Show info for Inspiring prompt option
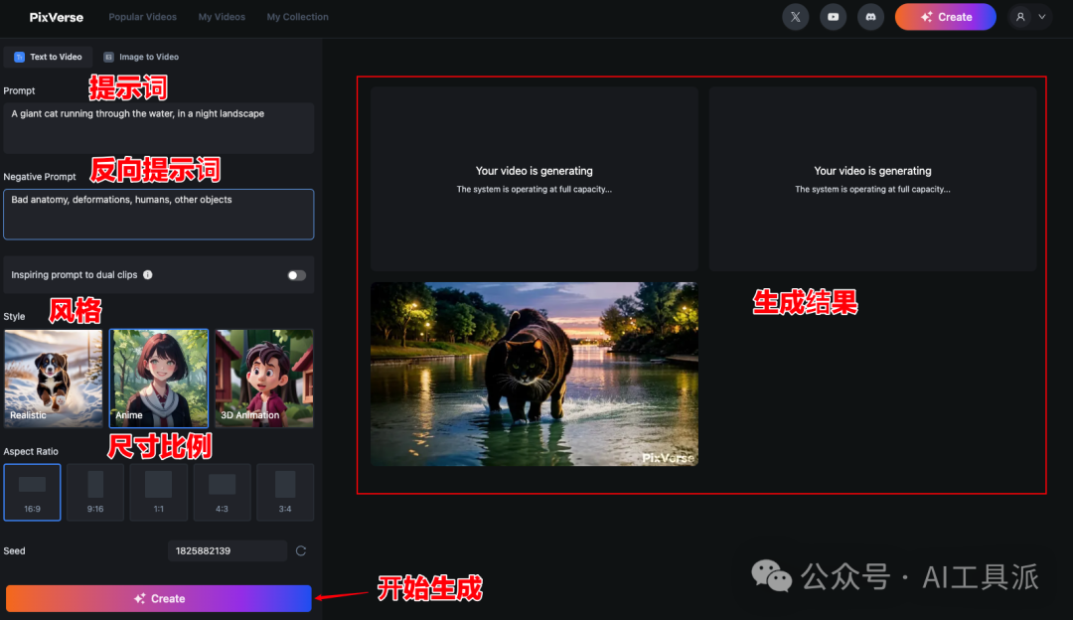Viewport: 1073px width, 620px height. point(148,274)
